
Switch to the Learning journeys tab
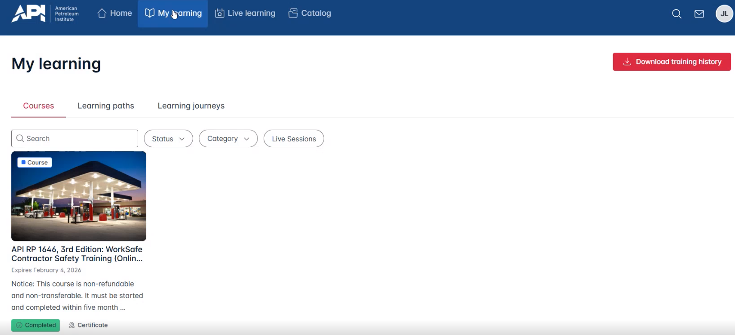click(x=191, y=106)
